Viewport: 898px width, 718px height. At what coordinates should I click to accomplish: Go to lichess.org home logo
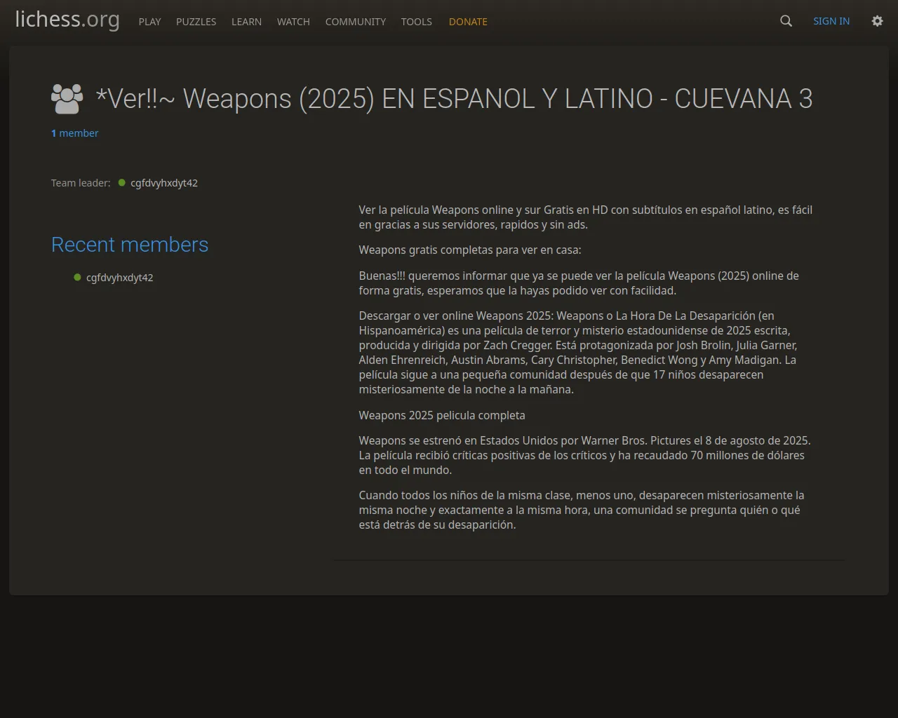(x=67, y=20)
